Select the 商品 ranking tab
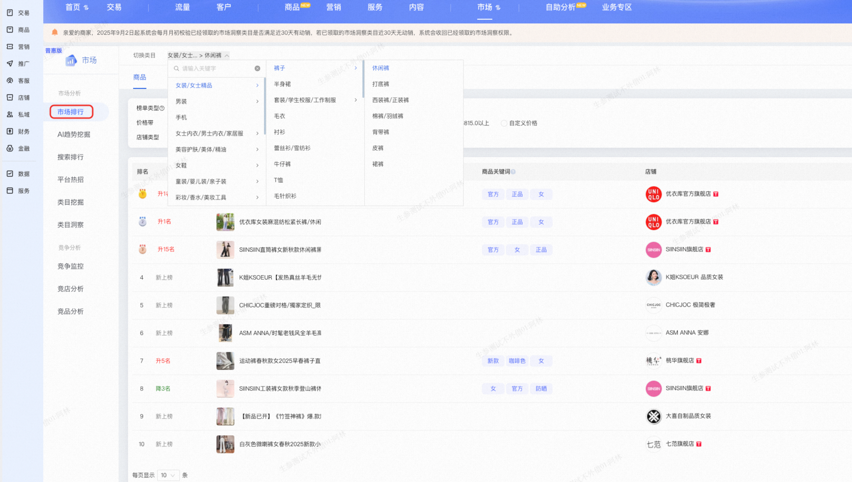This screenshot has height=482, width=852. click(x=139, y=77)
